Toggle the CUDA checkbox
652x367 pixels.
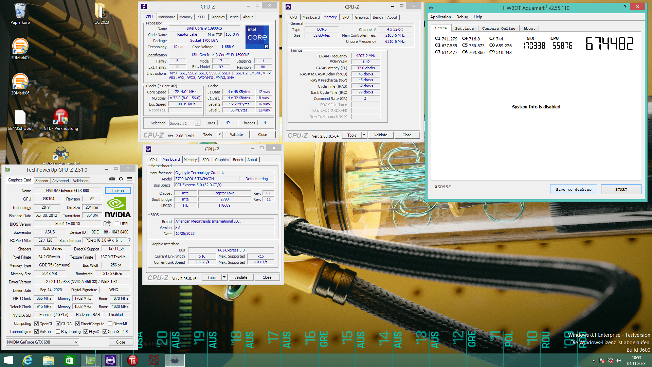pyautogui.click(x=58, y=324)
